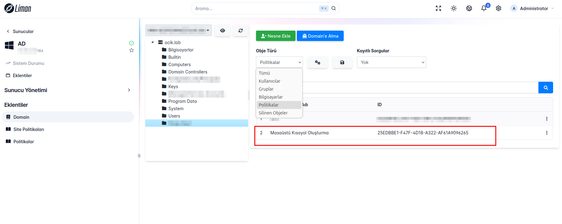Image resolution: width=562 pixels, height=224 pixels.
Task: Choose Tümü option
Action: coord(279,73)
